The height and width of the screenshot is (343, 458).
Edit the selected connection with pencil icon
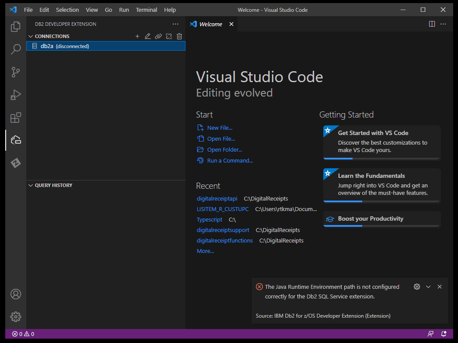pyautogui.click(x=148, y=36)
